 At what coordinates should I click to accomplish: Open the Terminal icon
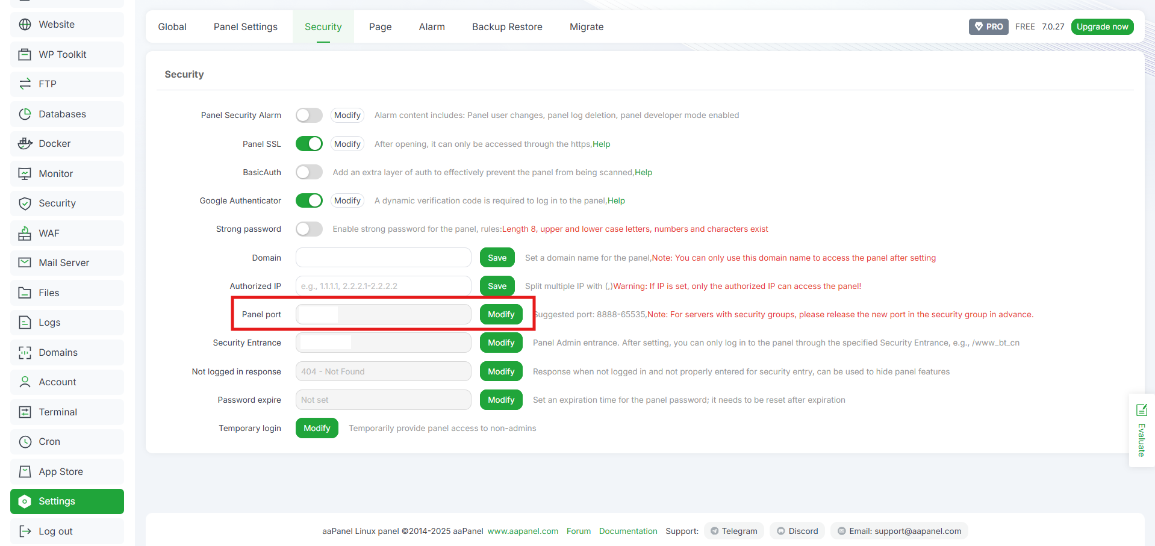pyautogui.click(x=25, y=412)
